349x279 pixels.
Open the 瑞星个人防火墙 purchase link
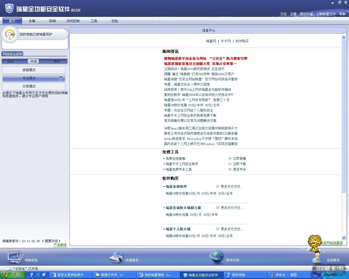tap(178, 229)
